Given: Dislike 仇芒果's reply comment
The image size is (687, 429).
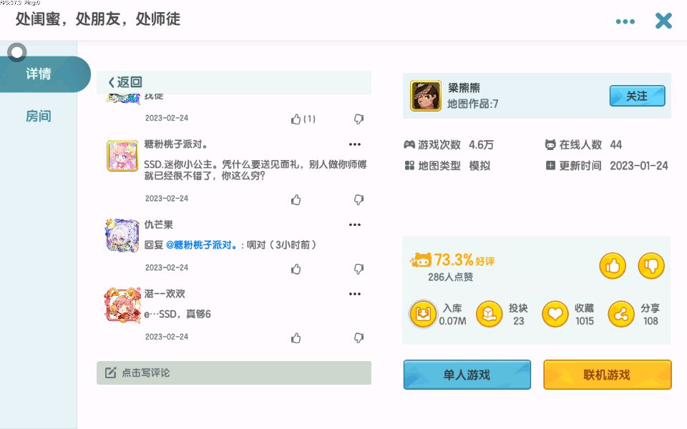Looking at the screenshot, I should (x=359, y=269).
